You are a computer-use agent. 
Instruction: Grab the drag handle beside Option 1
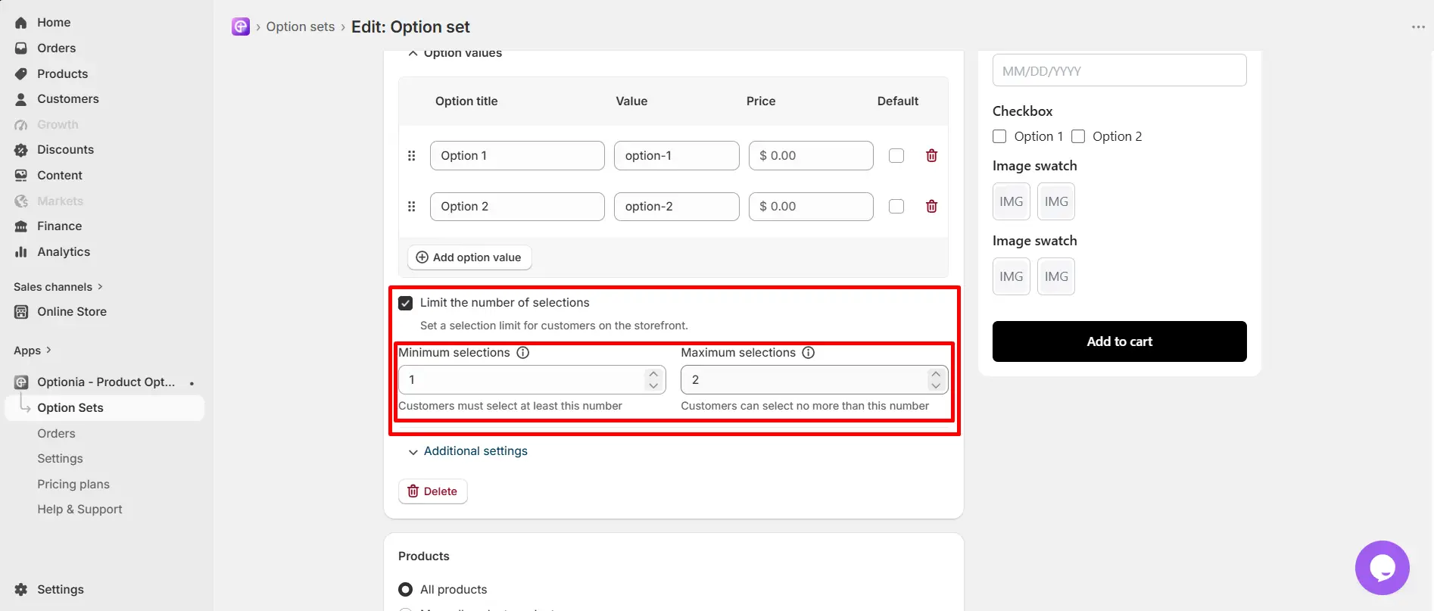[x=411, y=155]
